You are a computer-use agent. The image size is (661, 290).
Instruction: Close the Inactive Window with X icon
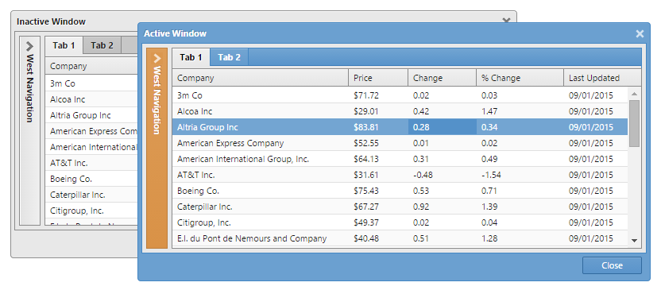coord(506,20)
